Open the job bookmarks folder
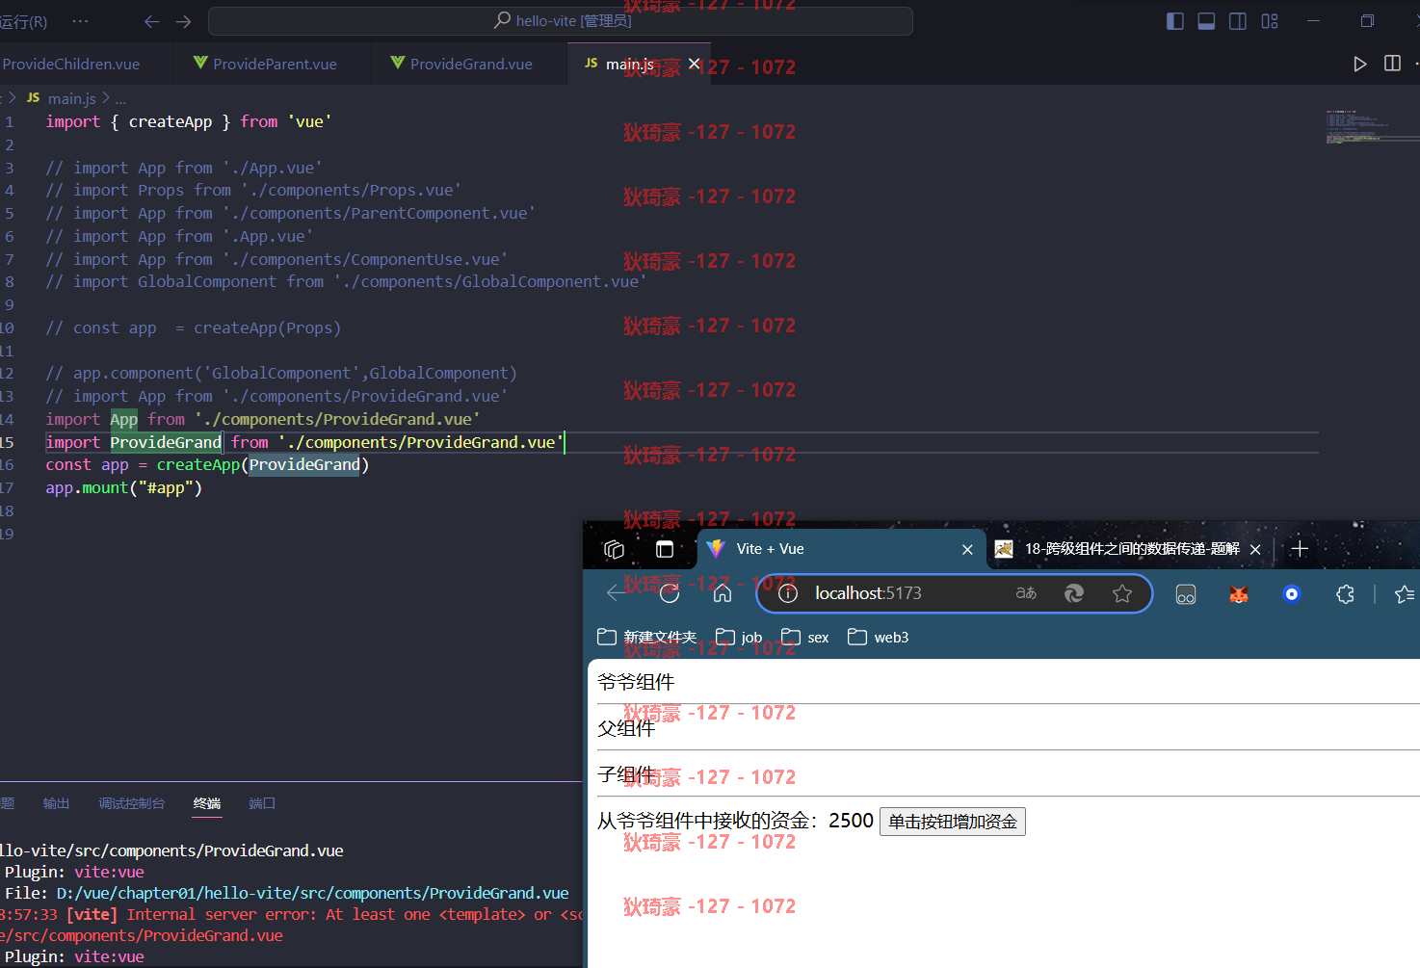The height and width of the screenshot is (968, 1420). 739,637
